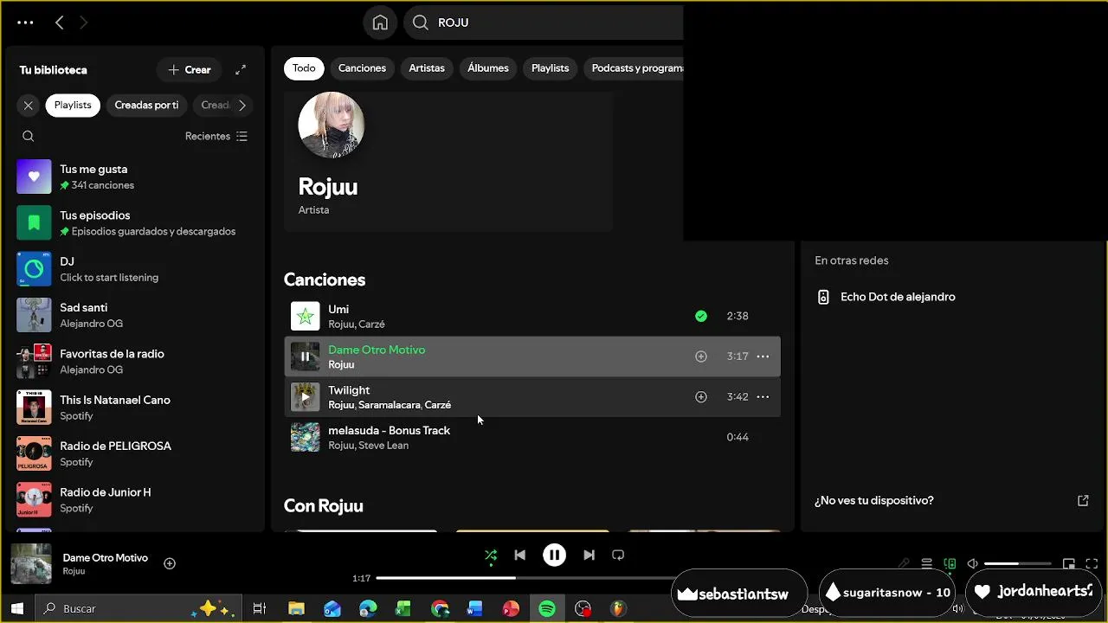Launch Google Chrome from the taskbar
This screenshot has height=623, width=1108.
tap(440, 608)
